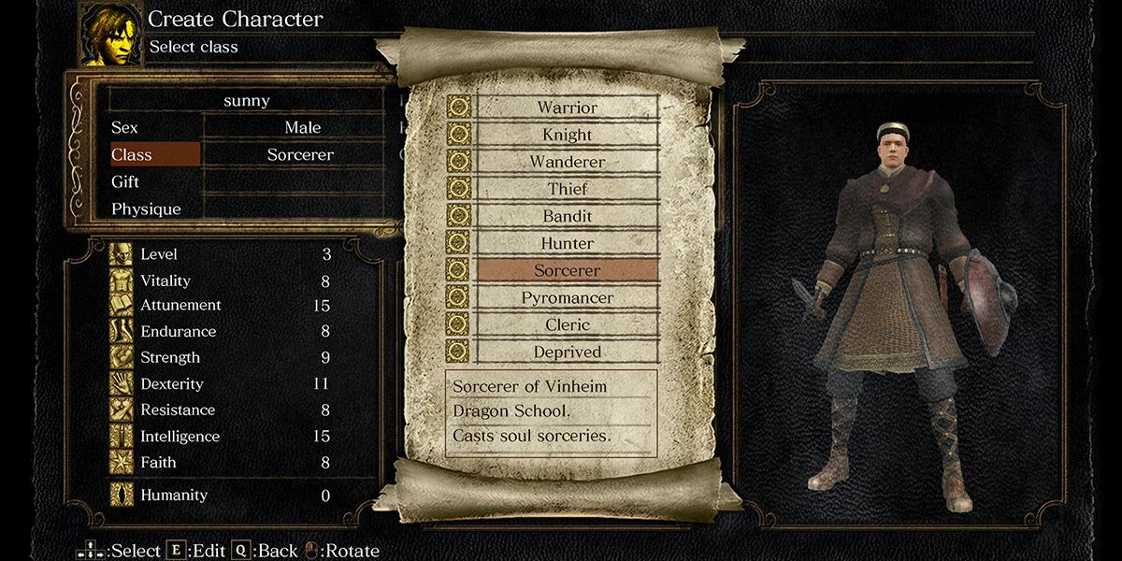Image resolution: width=1122 pixels, height=561 pixels.
Task: Click the Vitality stat icon
Action: click(x=122, y=280)
